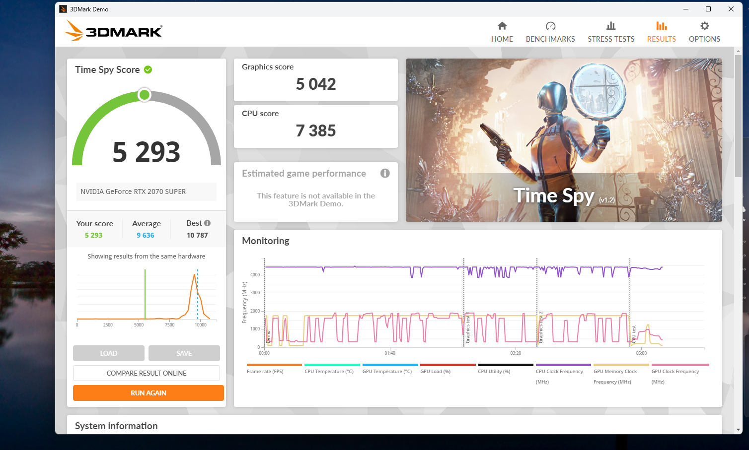
Task: Click the scroll down arrow
Action: (739, 430)
